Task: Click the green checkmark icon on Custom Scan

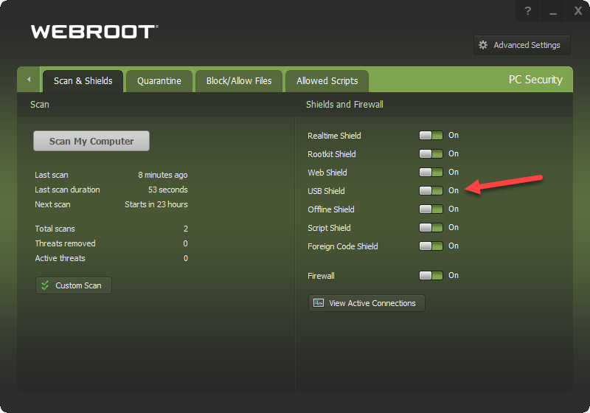Action: 45,285
